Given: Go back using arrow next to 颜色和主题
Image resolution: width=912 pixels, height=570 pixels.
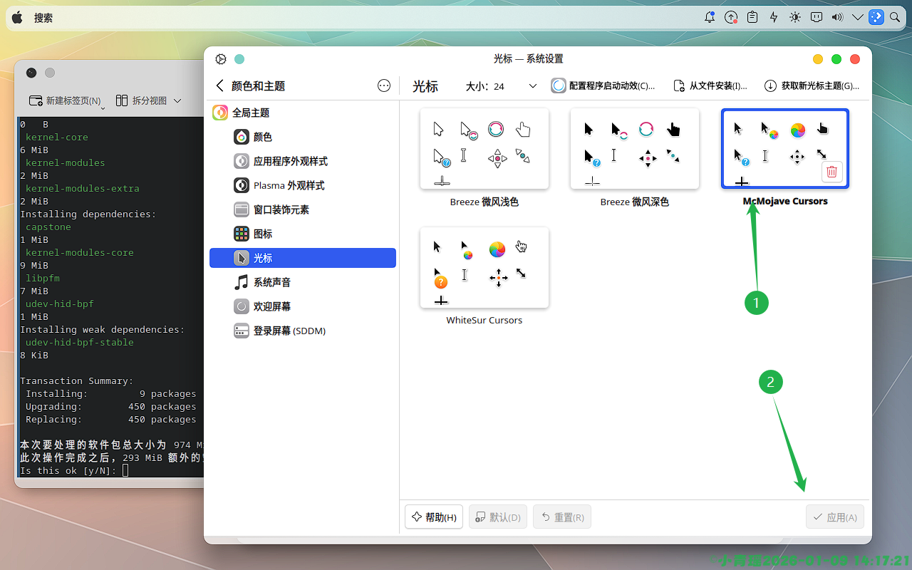Looking at the screenshot, I should pos(220,86).
